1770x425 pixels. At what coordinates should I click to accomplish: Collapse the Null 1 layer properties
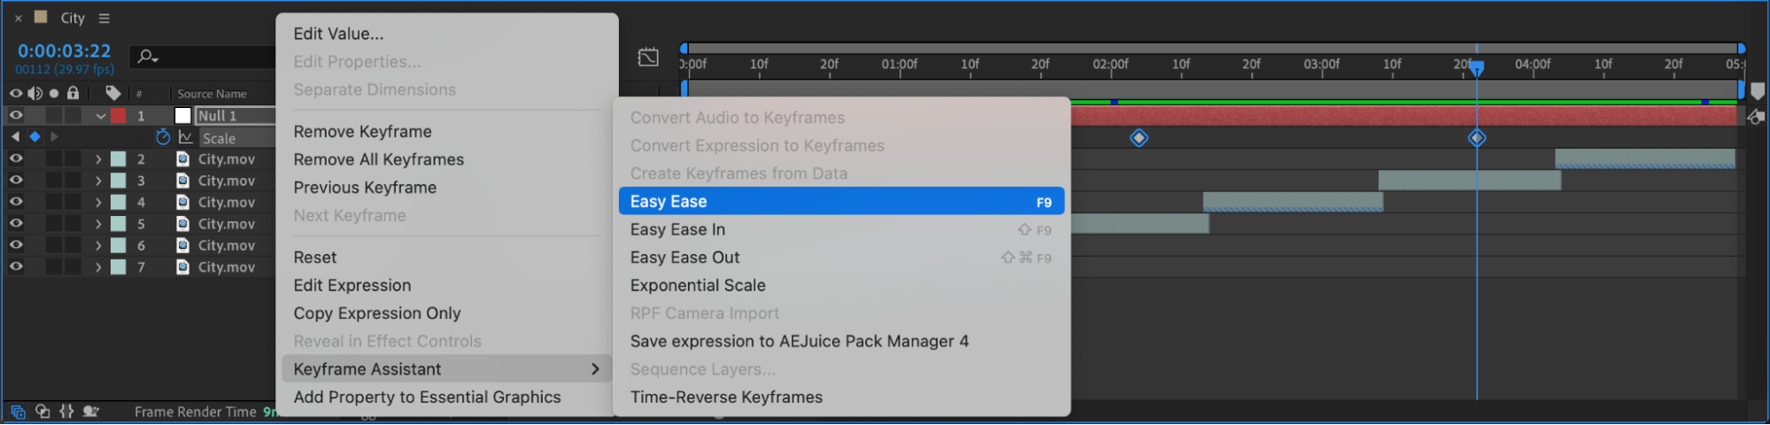pyautogui.click(x=101, y=116)
